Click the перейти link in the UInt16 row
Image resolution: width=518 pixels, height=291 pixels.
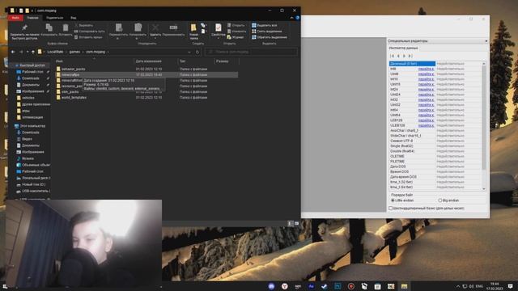pos(427,84)
